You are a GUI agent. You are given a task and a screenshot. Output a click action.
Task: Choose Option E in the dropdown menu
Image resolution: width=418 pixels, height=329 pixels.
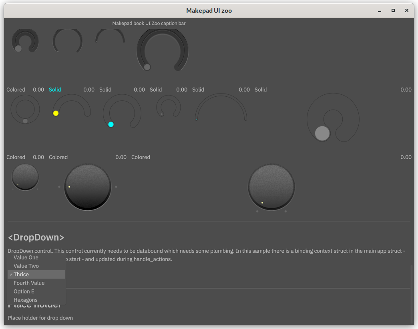coord(24,291)
